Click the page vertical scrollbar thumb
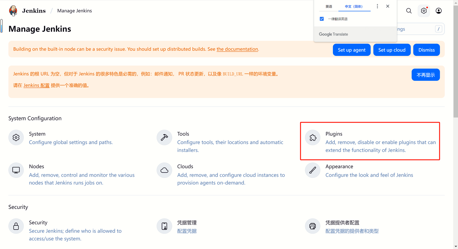Screen dimensions: 458x249 pos(456,61)
